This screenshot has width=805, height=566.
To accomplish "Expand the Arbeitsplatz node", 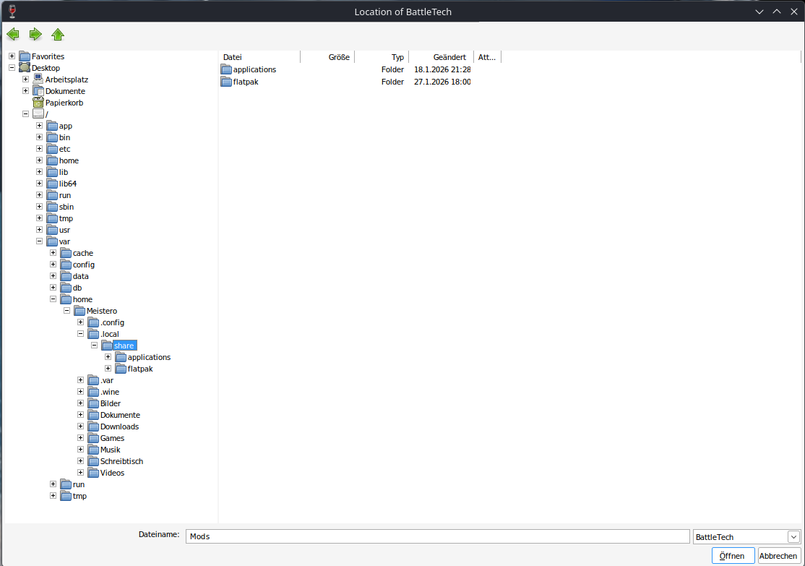I will click(26, 79).
